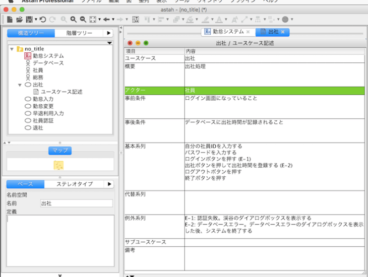Open the ステレオタイプ property tab
368x277 pixels.
74,184
